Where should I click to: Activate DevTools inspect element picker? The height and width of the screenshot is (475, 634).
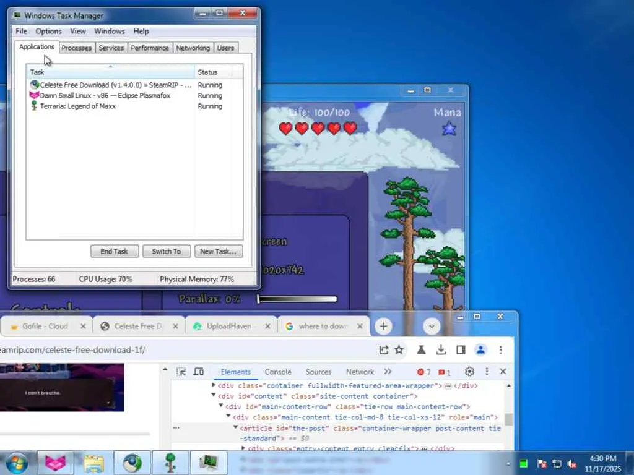point(181,372)
